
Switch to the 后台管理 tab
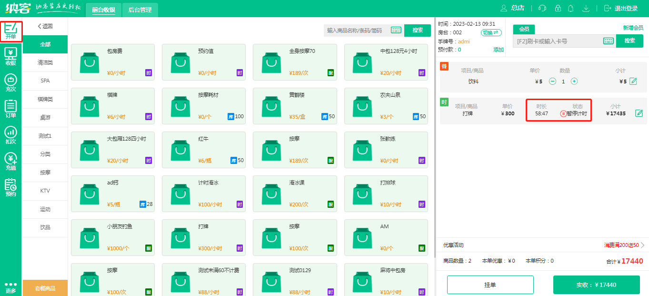140,10
